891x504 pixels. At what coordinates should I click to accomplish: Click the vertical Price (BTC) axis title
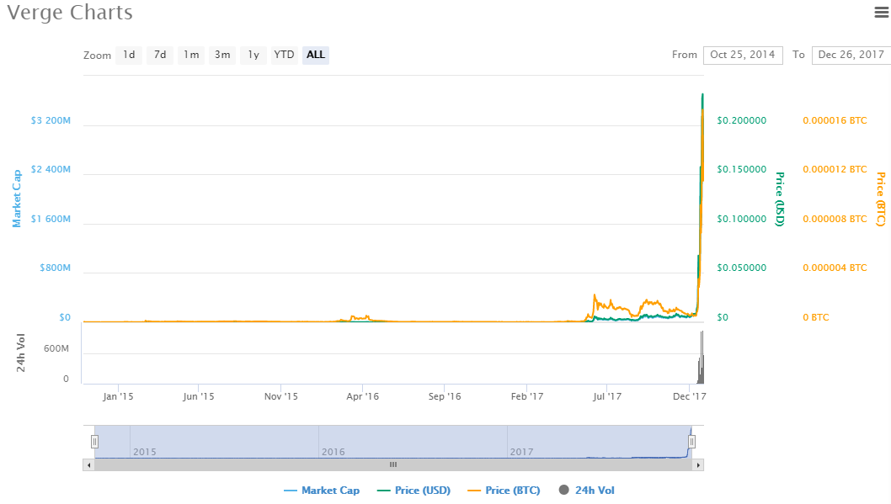pos(881,199)
